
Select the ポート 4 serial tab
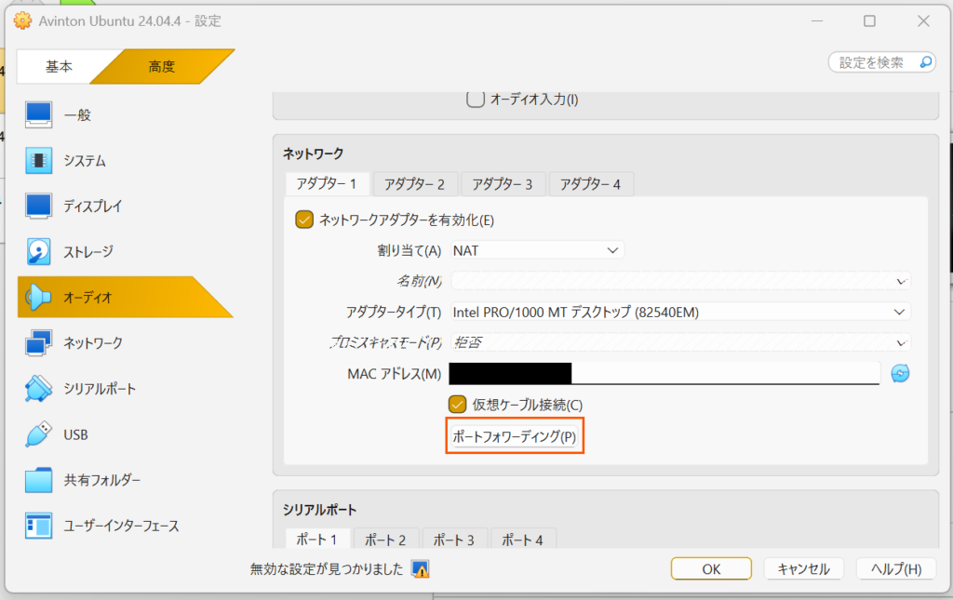coord(523,540)
